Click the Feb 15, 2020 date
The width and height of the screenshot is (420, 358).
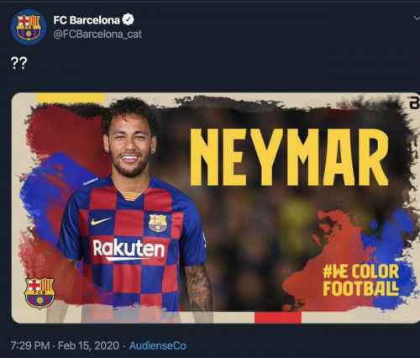tap(88, 345)
